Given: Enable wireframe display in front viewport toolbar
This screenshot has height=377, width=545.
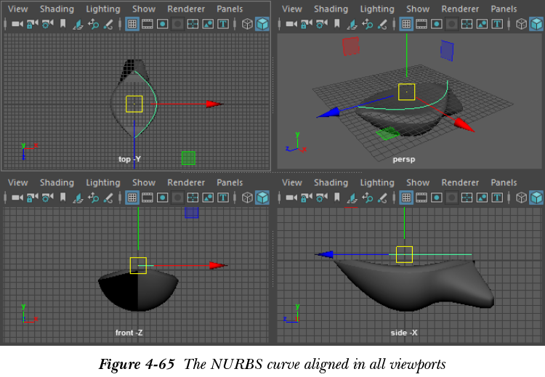Looking at the screenshot, I should coord(246,198).
